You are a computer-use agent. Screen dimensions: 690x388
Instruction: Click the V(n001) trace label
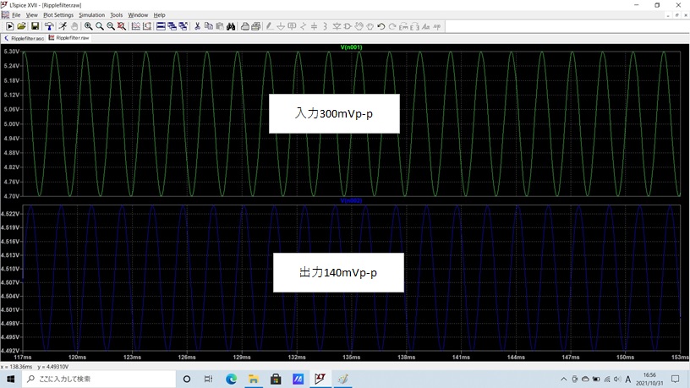351,47
